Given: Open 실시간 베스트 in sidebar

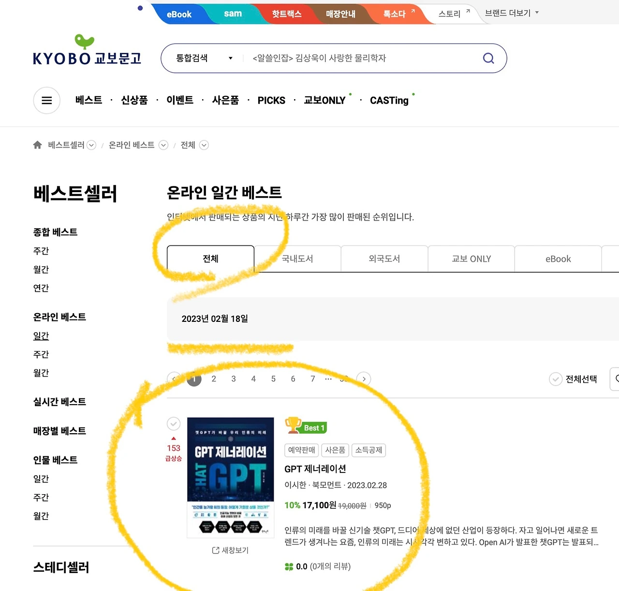Looking at the screenshot, I should (x=59, y=402).
